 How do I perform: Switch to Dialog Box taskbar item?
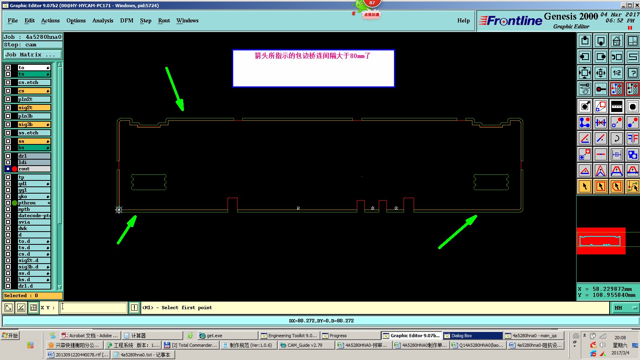click(472, 336)
